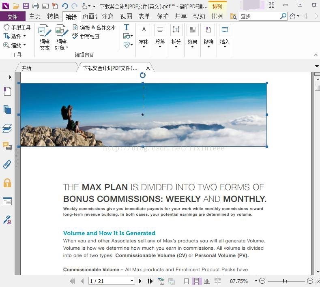The width and height of the screenshot is (320, 287).
Task: Open the File (文件) menu
Action: pyautogui.click(x=13, y=16)
